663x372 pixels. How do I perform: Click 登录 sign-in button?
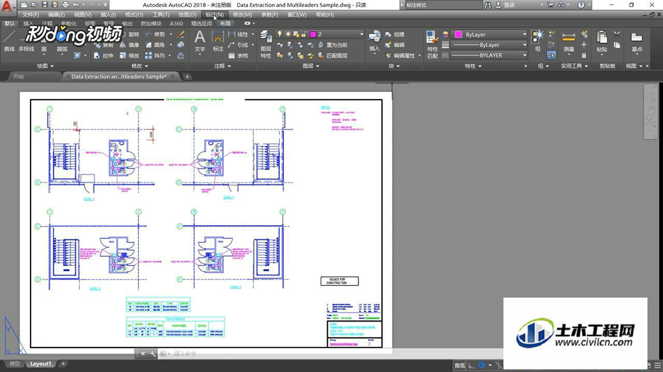[503, 5]
